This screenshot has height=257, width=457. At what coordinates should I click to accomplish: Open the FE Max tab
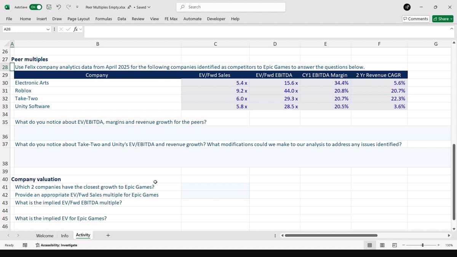[x=171, y=19]
